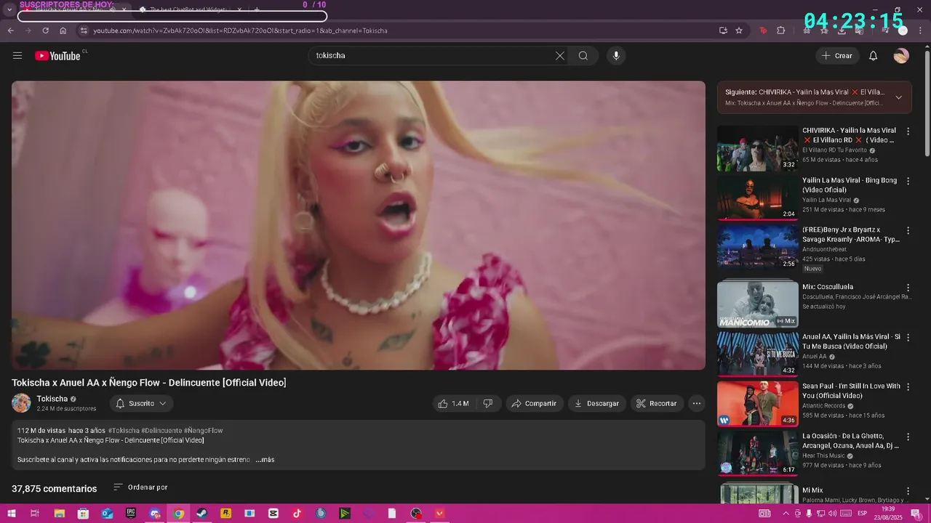
Task: Open Epic Games Launcher from taskbar
Action: tap(131, 514)
